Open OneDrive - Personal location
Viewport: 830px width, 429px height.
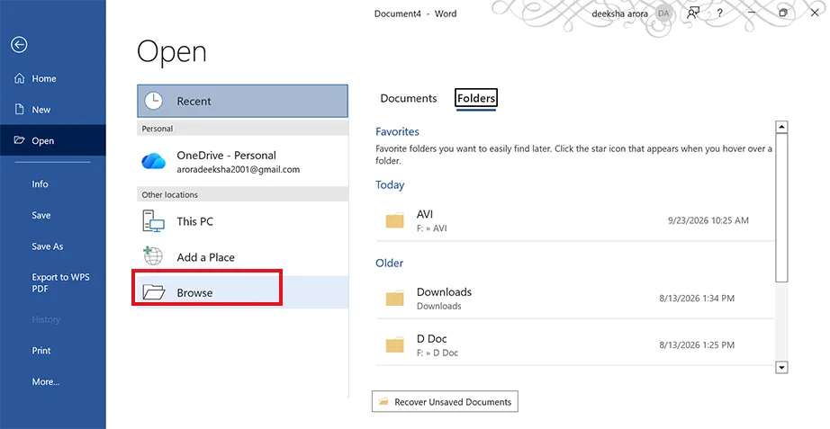242,162
